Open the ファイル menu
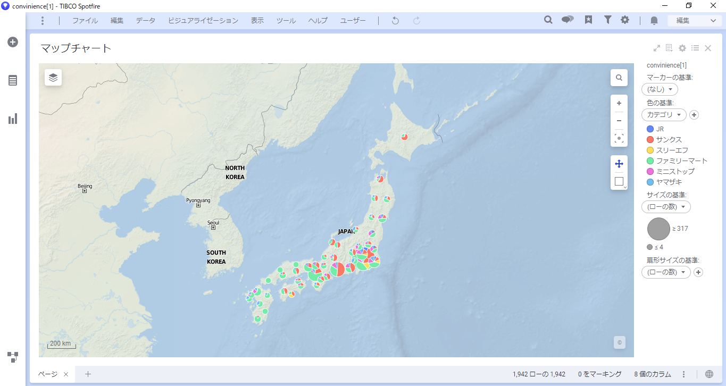 [x=85, y=20]
